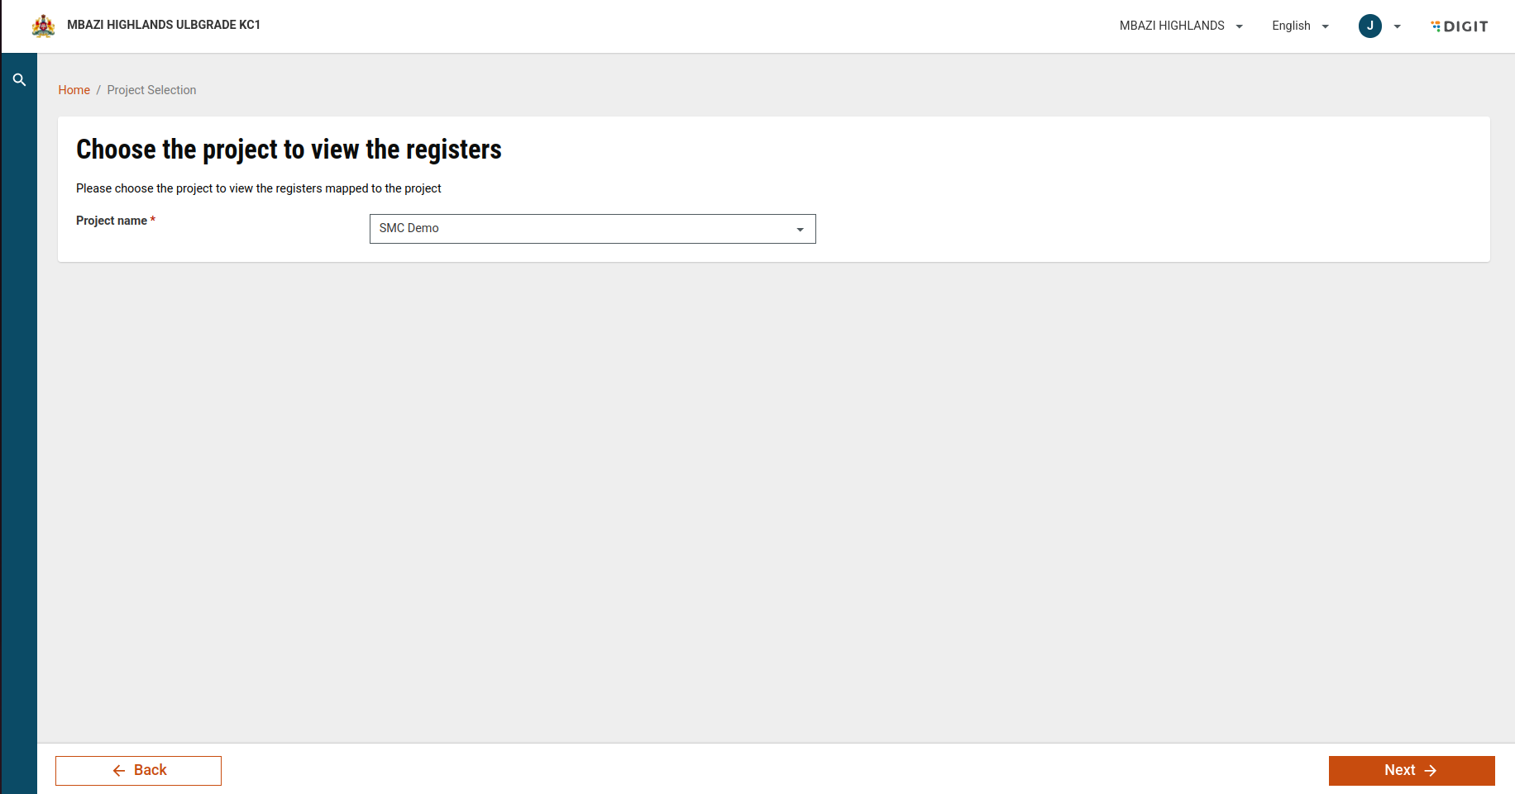Click the user avatar labeled J
This screenshot has width=1515, height=794.
pyautogui.click(x=1369, y=26)
